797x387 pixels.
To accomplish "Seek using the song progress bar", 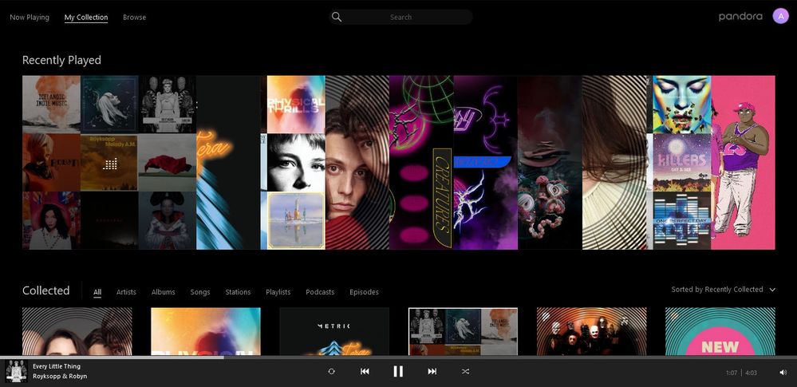I will click(x=399, y=357).
